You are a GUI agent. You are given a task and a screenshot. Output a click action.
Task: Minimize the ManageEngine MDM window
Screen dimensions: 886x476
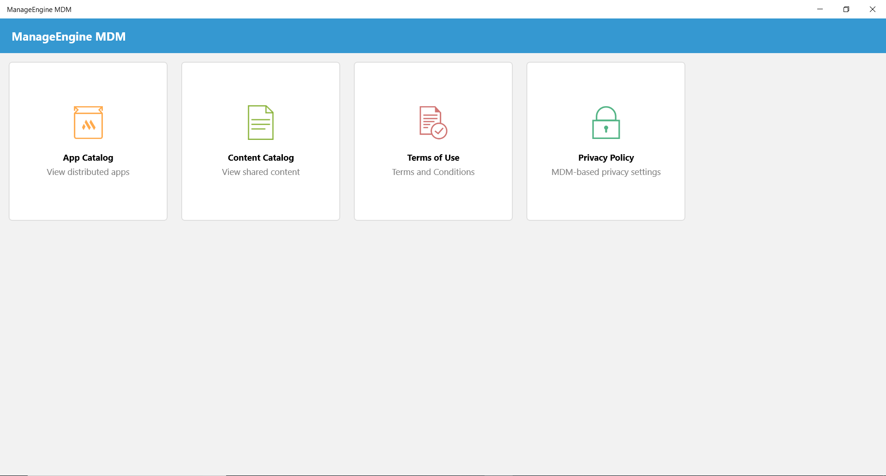[x=820, y=9]
